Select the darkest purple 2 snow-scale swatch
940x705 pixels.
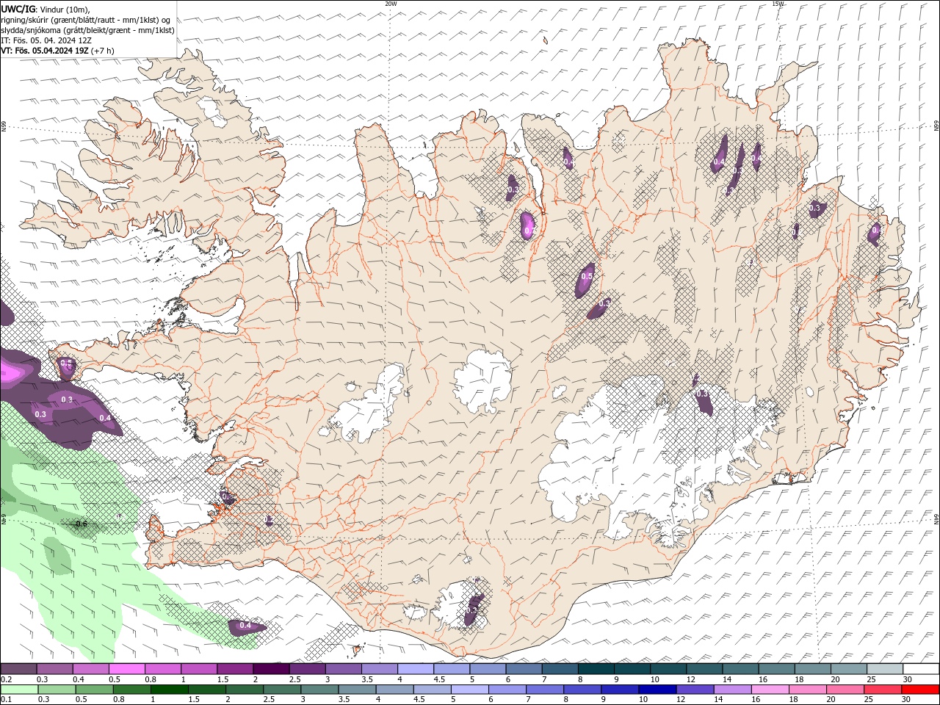pyautogui.click(x=271, y=669)
